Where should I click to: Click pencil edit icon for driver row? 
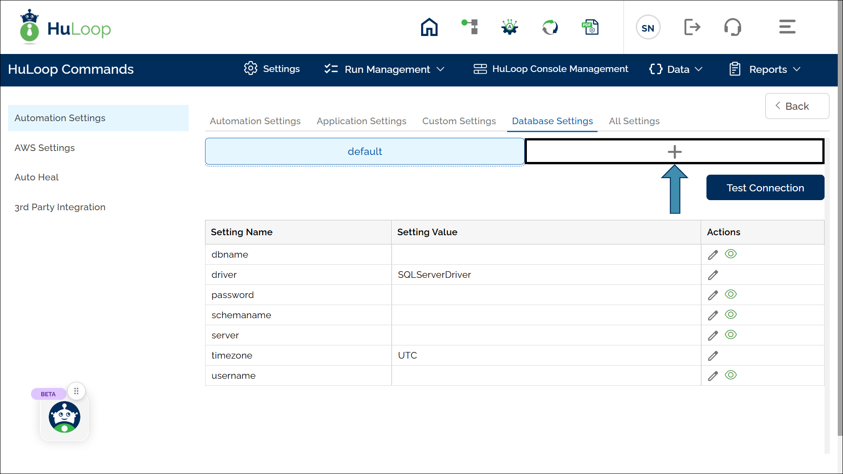[x=713, y=275]
